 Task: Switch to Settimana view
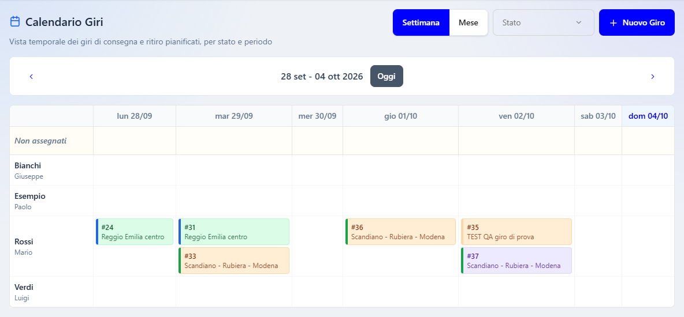click(421, 22)
